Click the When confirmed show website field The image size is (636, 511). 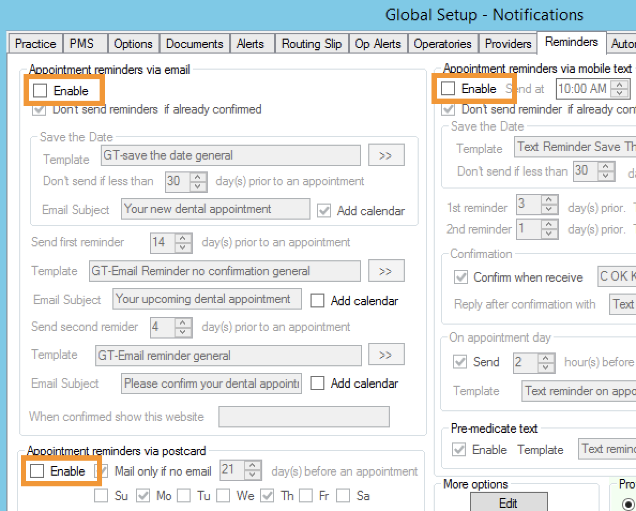[x=304, y=417]
